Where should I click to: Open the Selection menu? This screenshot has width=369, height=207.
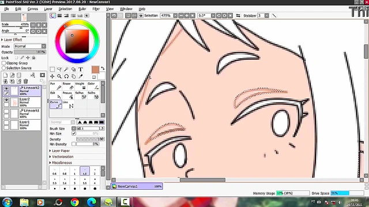tap(65, 9)
